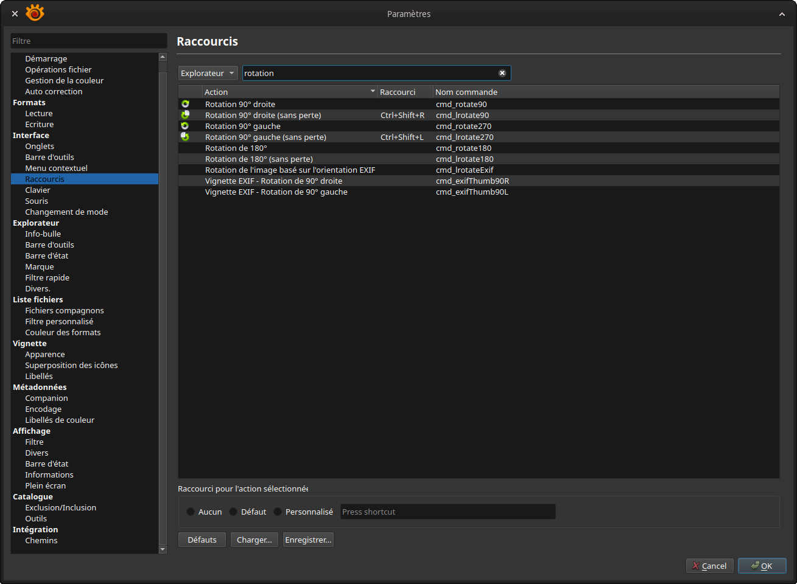Open the Barre d'outils page under Interface
Viewport: 797px width, 584px height.
pyautogui.click(x=49, y=157)
